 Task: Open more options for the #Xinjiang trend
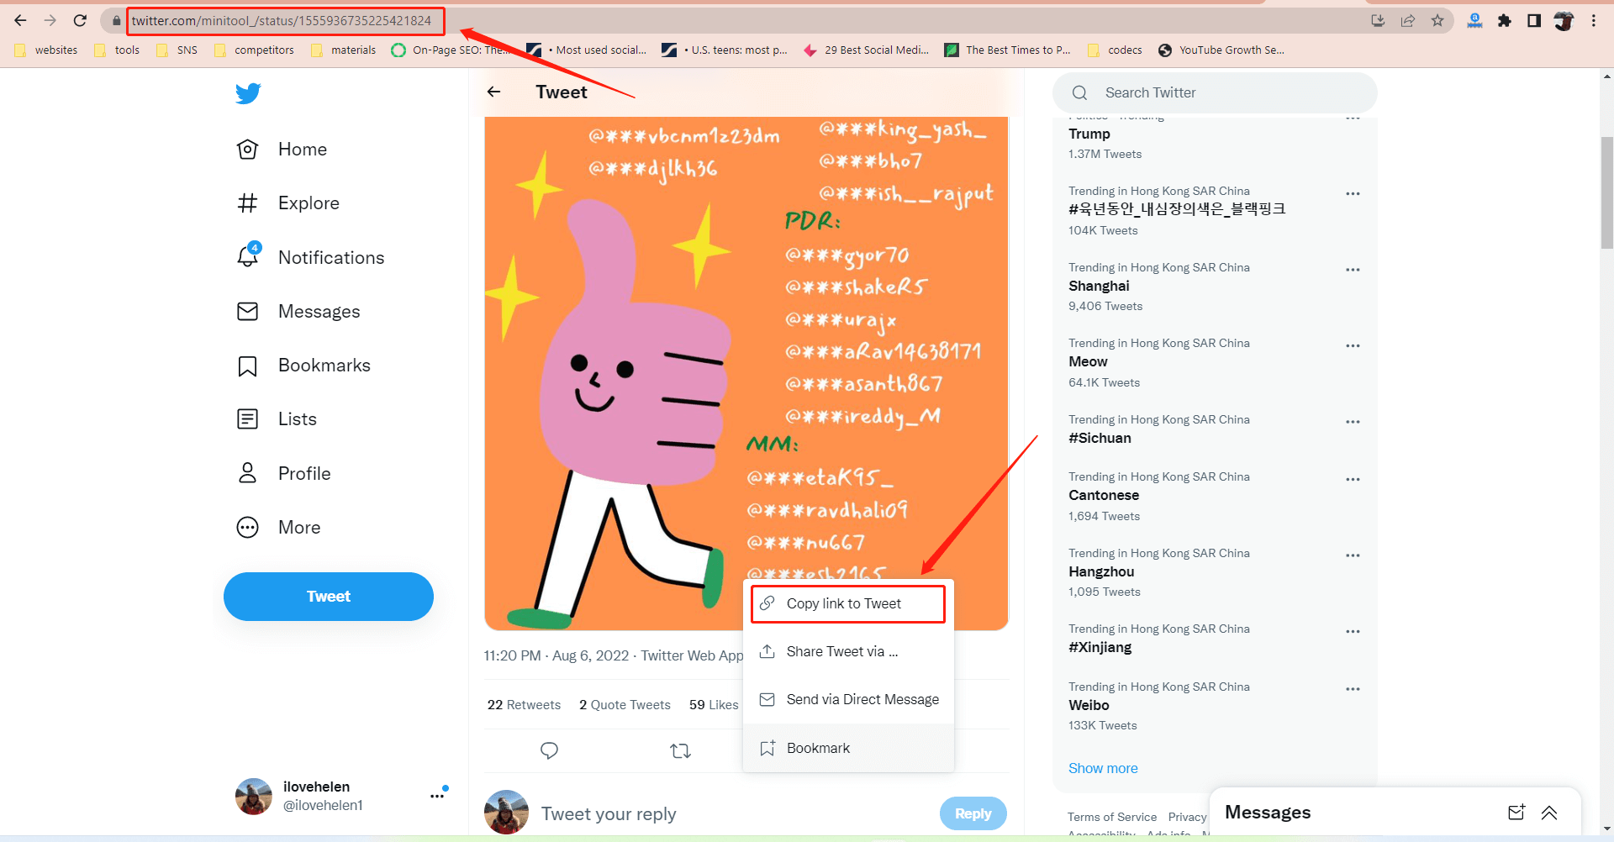pos(1353,631)
